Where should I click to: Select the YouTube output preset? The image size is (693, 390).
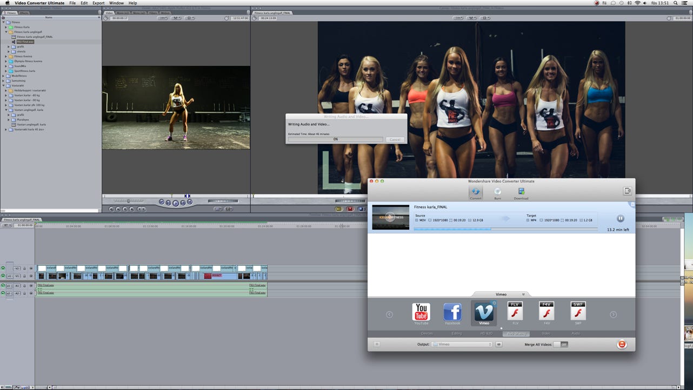421,313
